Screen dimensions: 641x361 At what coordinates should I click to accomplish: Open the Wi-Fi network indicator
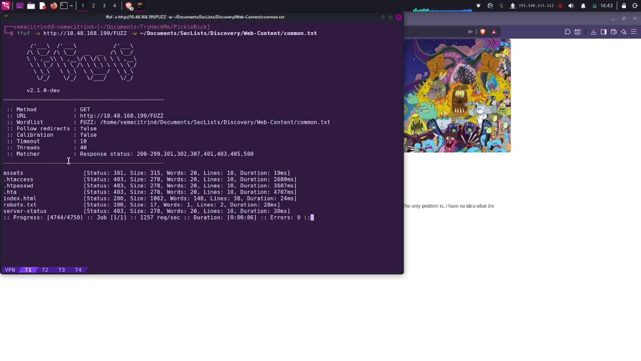tap(478, 6)
